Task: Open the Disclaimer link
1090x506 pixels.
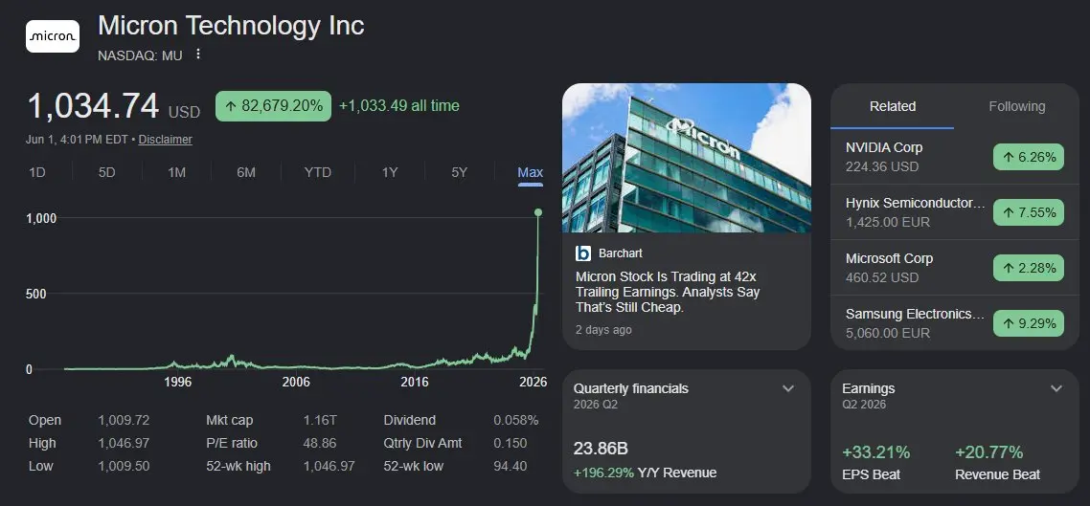Action: (166, 140)
